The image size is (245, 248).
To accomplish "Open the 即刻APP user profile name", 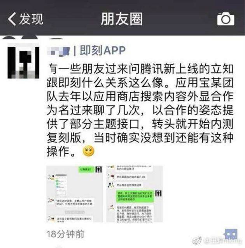I will [x=103, y=51].
